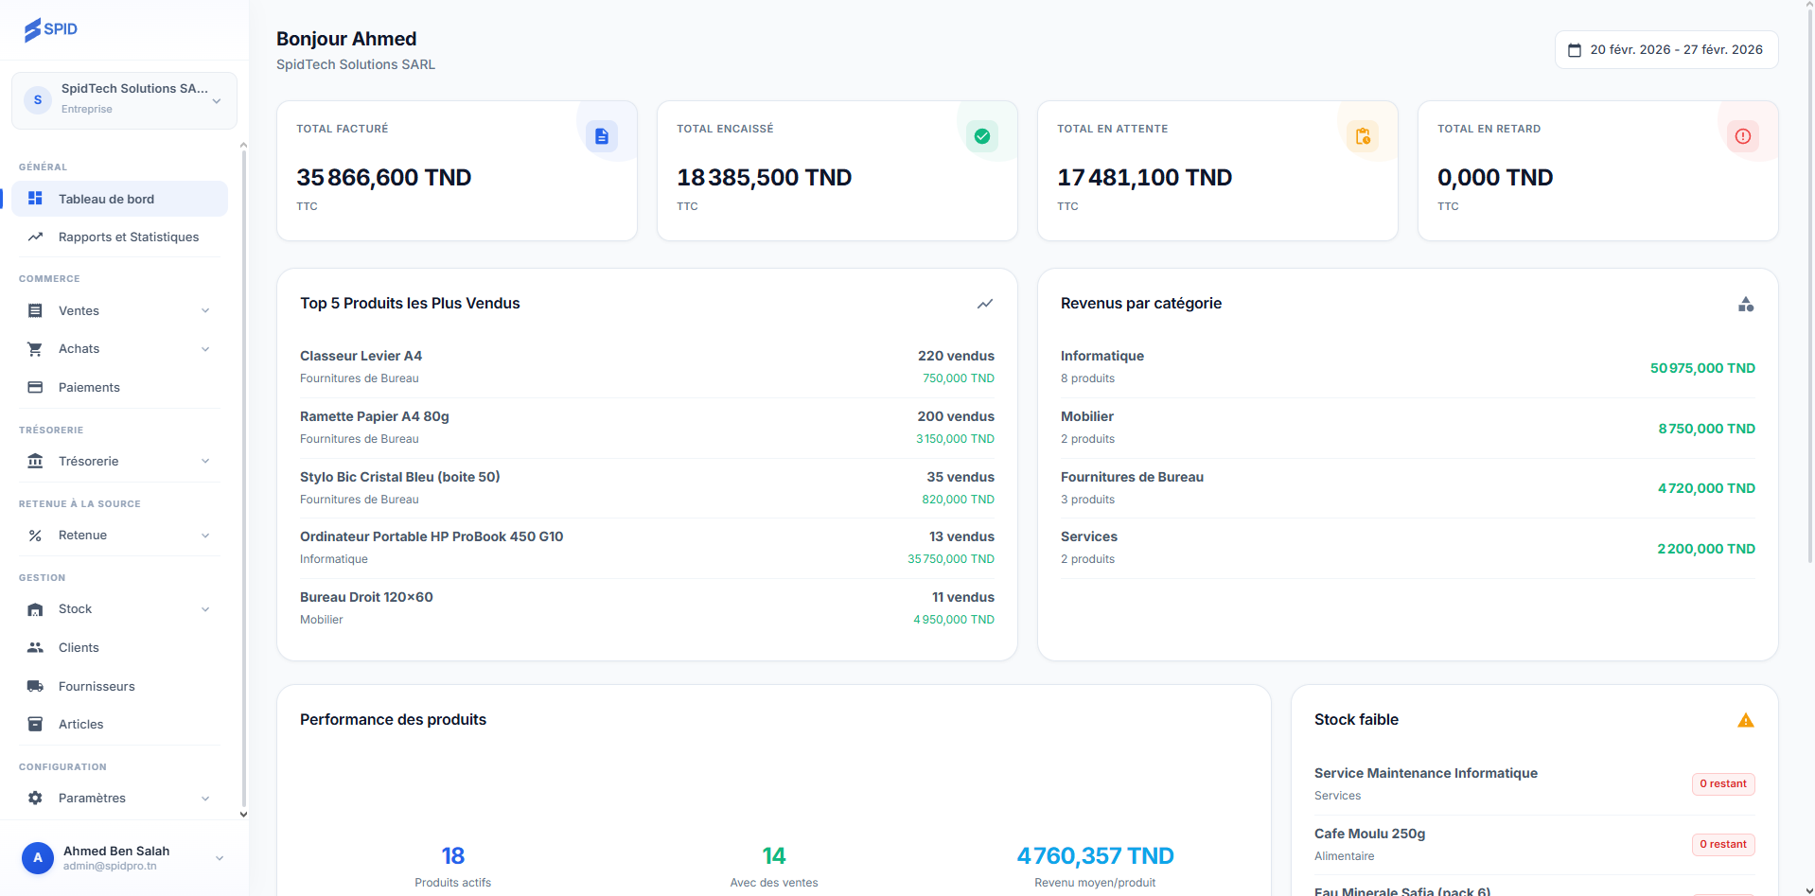Expand the Ventes submenu chevron
Screen dimensions: 1815x896
[205, 311]
